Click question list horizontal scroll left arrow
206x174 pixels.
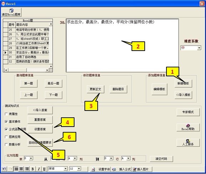(6, 70)
